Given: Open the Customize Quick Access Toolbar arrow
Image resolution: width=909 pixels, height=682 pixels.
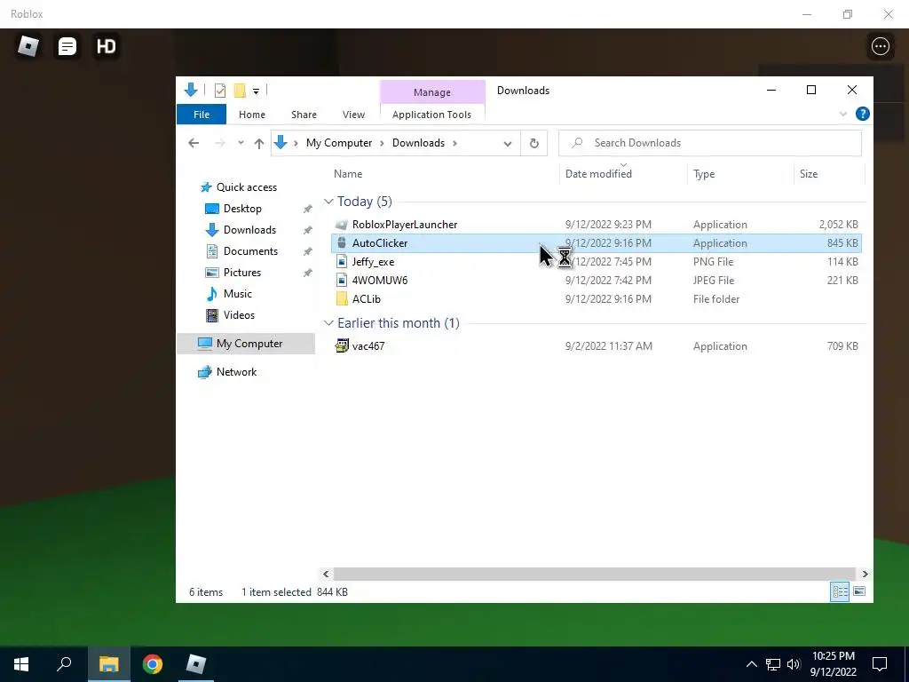Looking at the screenshot, I should pyautogui.click(x=256, y=91).
